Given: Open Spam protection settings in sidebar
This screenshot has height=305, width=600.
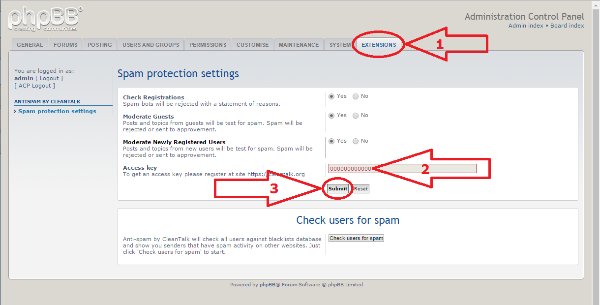Looking at the screenshot, I should [57, 111].
